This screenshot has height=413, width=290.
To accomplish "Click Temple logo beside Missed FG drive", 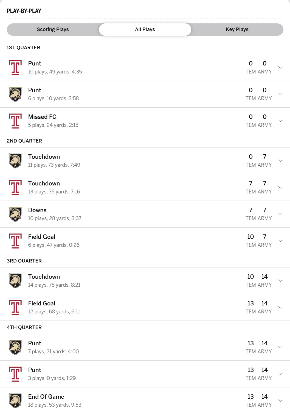I will [x=15, y=121].
